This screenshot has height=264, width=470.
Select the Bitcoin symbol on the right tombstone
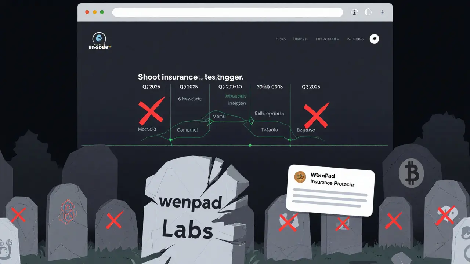pyautogui.click(x=411, y=173)
